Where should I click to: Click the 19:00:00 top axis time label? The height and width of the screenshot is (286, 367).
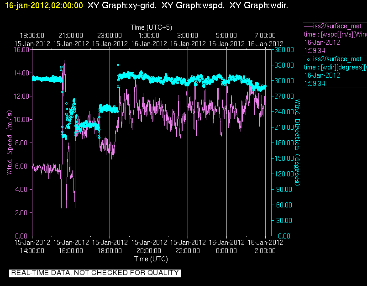click(x=32, y=36)
